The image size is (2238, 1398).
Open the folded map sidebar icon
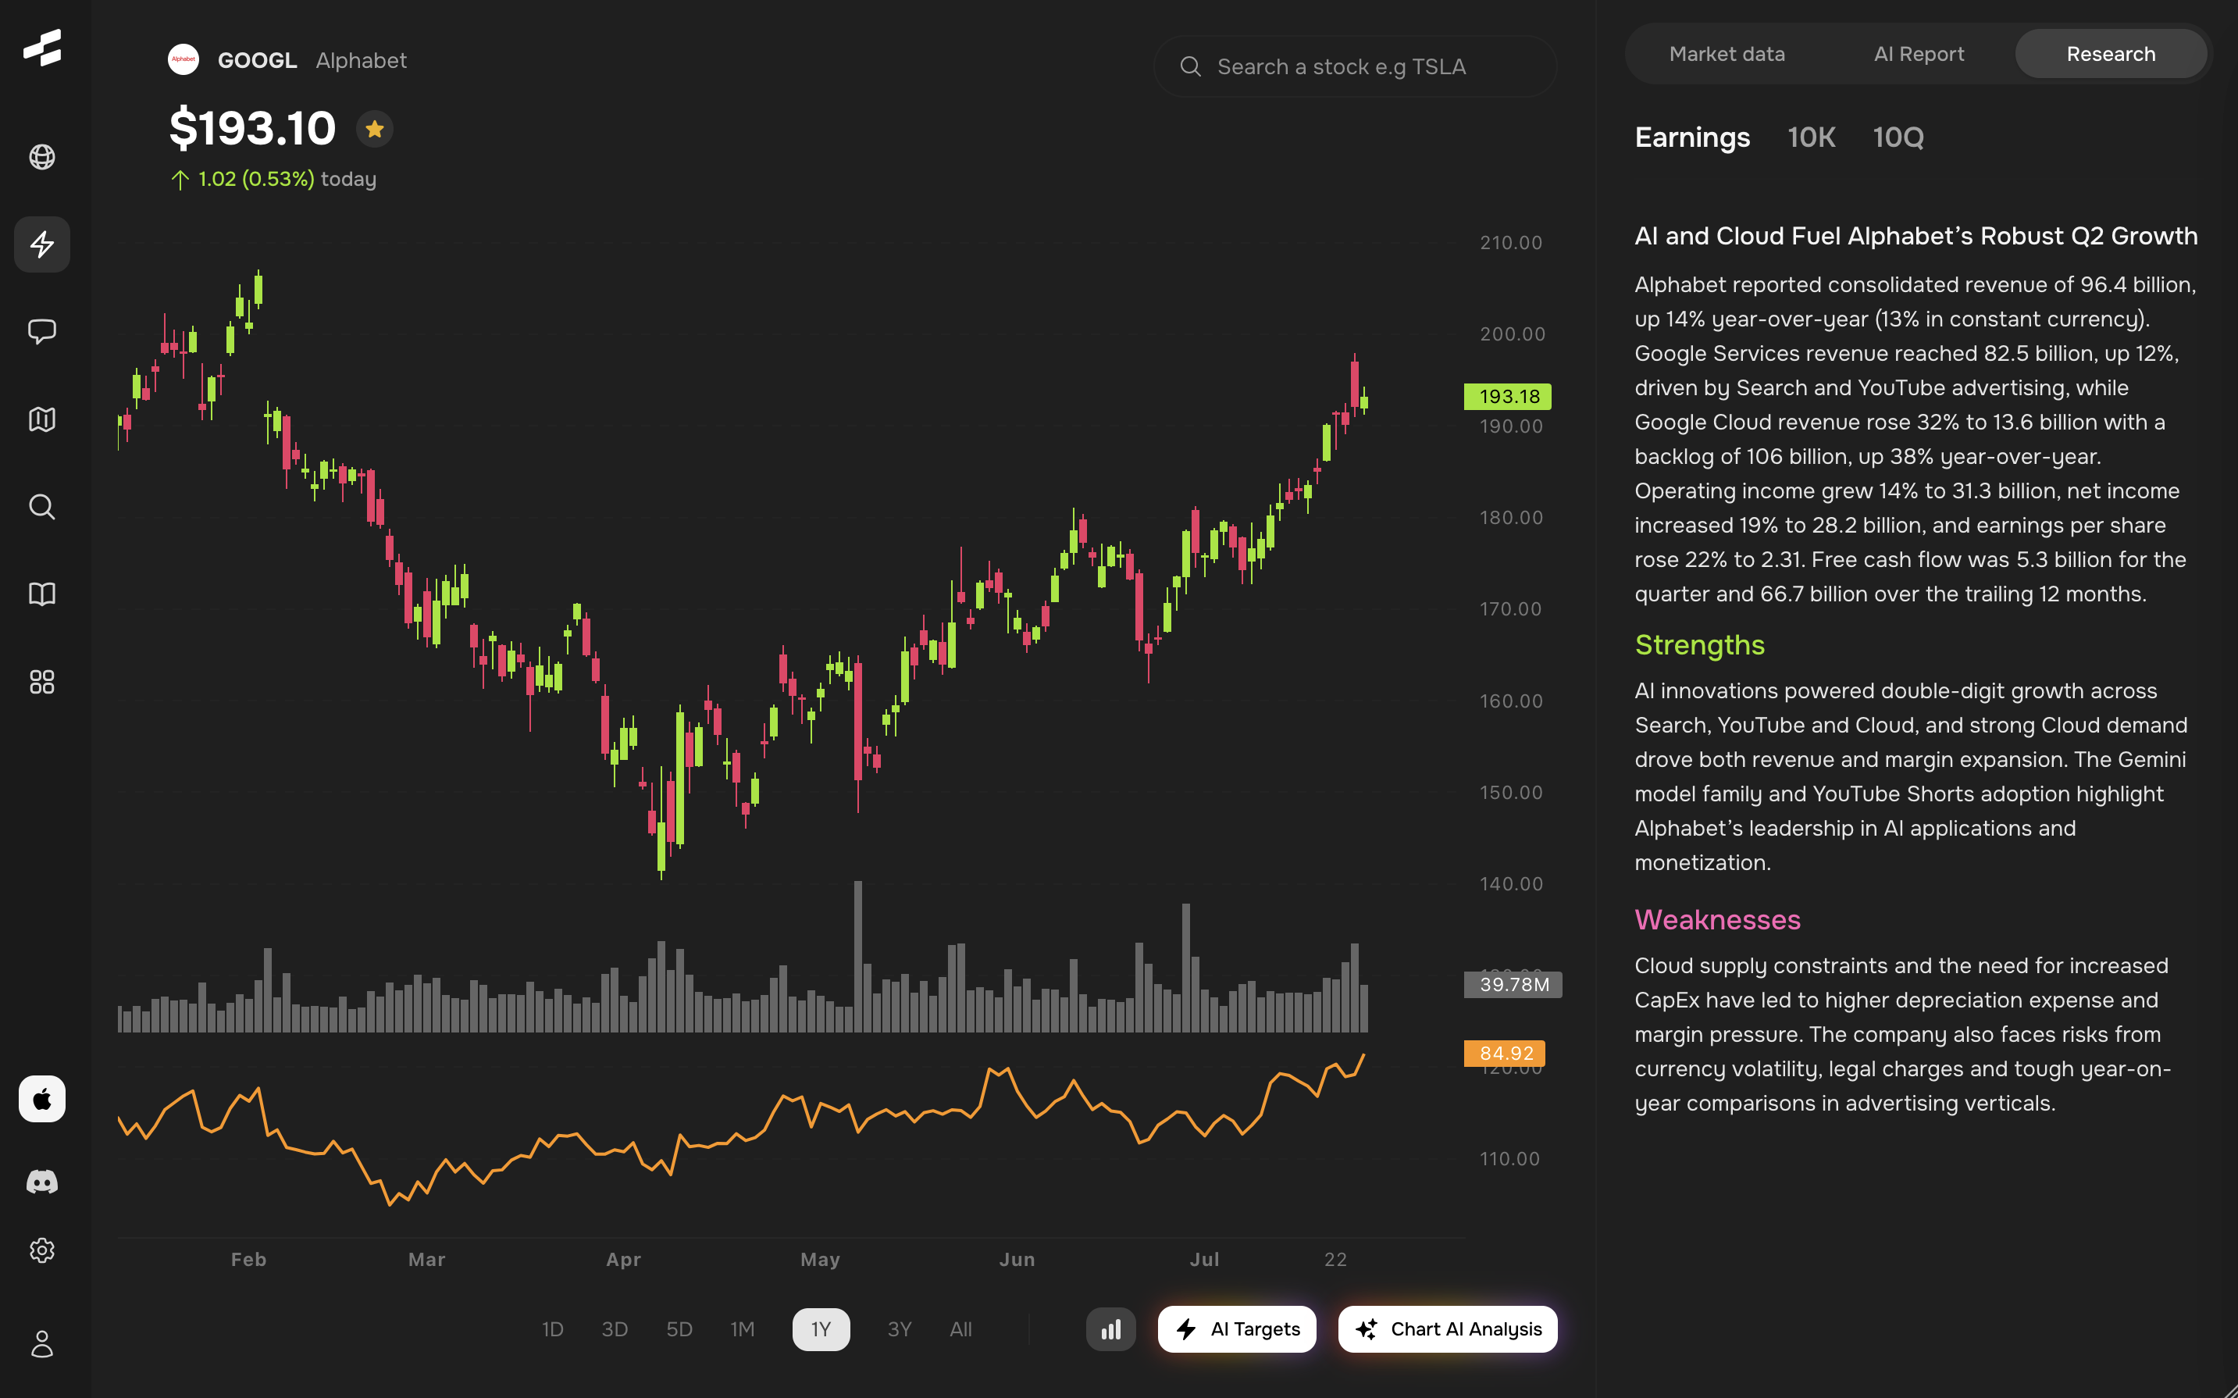(x=41, y=419)
